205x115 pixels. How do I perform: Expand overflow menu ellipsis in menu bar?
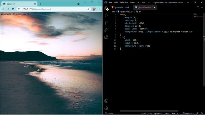[x=149, y=3]
